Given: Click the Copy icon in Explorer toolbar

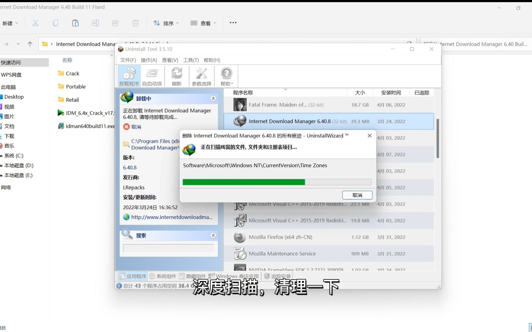Looking at the screenshot, I should pyautogui.click(x=55, y=23).
